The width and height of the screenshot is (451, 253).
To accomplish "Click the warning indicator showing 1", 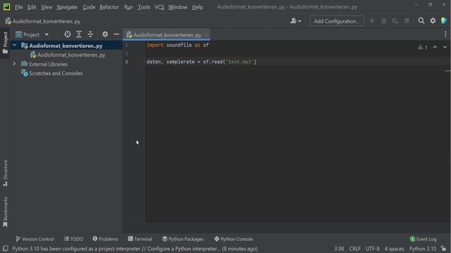I will tap(423, 47).
